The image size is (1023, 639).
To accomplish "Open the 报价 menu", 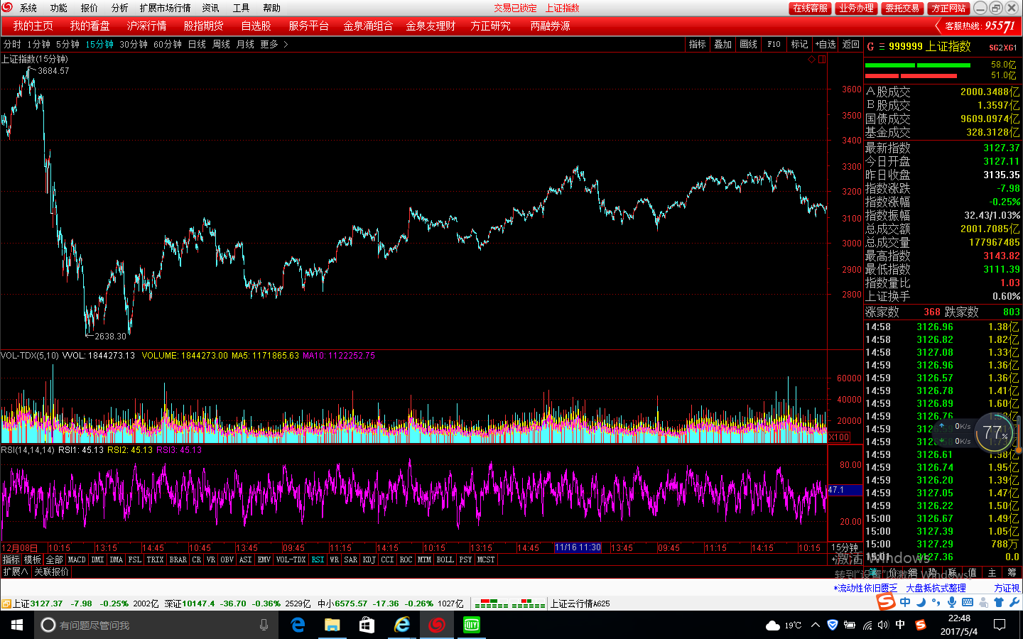I will coord(90,8).
